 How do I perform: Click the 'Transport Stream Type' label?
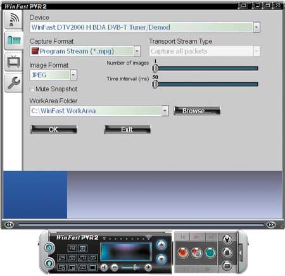(180, 41)
